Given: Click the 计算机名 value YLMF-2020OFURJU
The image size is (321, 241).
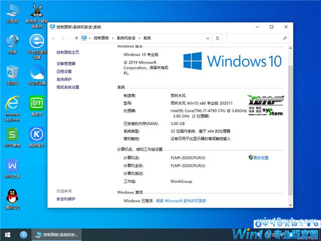Looking at the screenshot, I should coord(188,158).
